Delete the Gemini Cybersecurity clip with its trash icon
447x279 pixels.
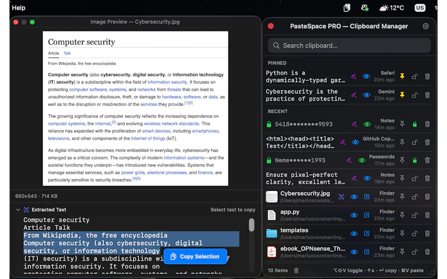pos(427,95)
